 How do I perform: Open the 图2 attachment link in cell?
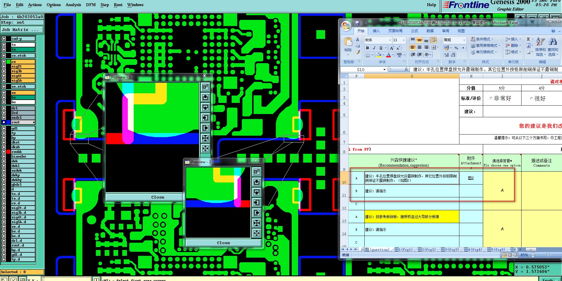point(471,178)
